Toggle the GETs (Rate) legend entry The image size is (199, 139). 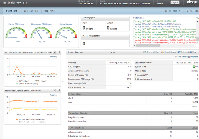[23, 81]
